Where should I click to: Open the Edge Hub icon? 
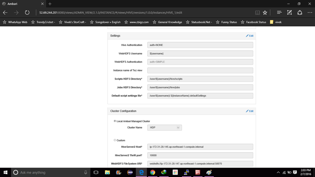point(279,13)
